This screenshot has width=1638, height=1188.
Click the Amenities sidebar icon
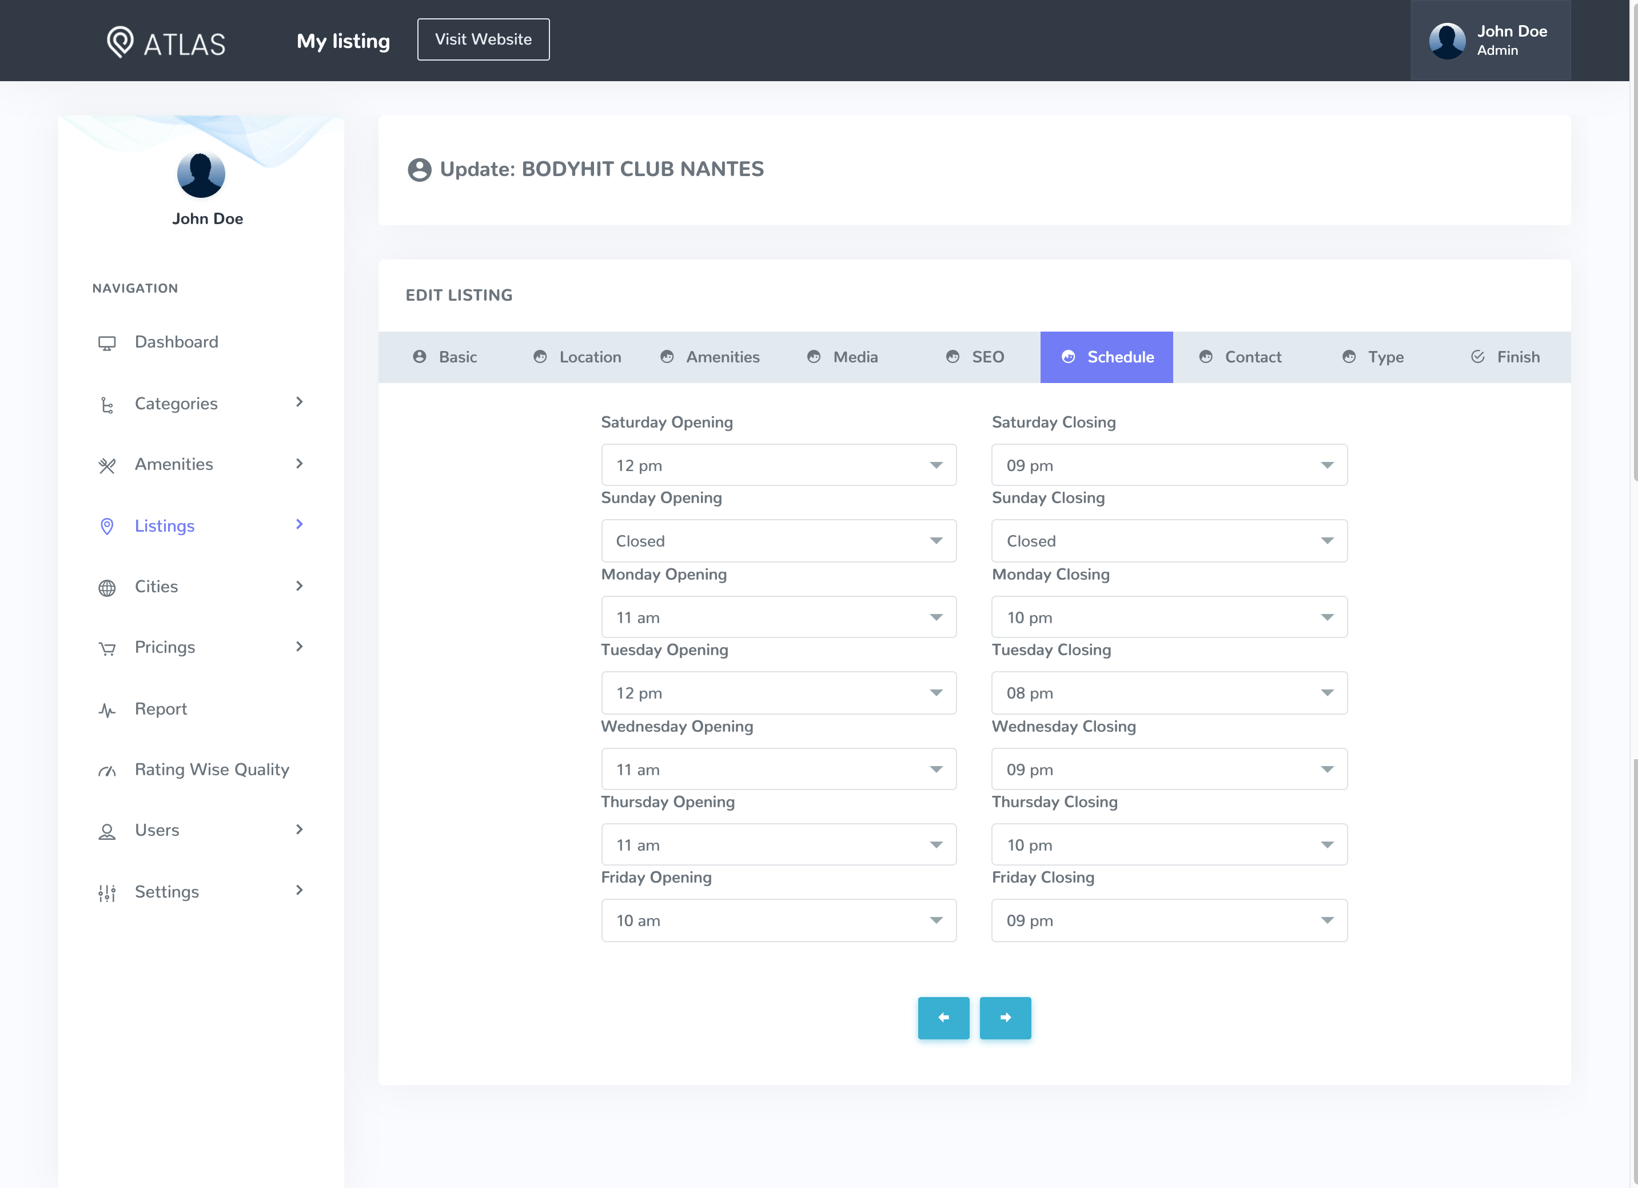click(x=107, y=464)
